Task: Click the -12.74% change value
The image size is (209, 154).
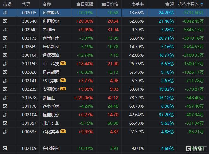Action: tap(85, 55)
